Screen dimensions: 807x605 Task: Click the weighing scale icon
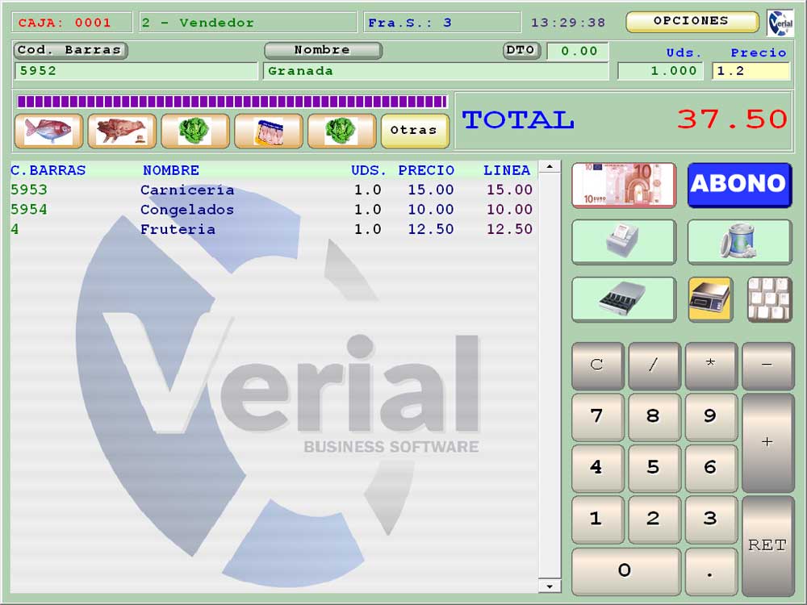[x=710, y=299]
